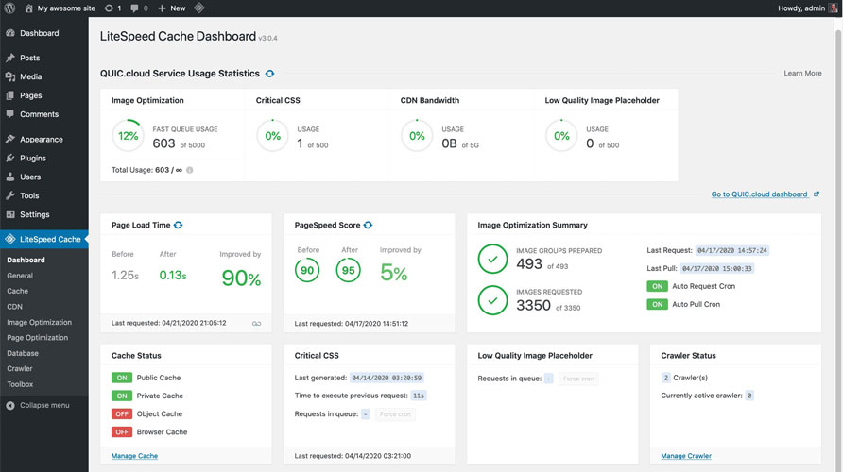This screenshot has width=843, height=472.
Task: Click the Image Optimization 12% usage ring
Action: click(128, 136)
